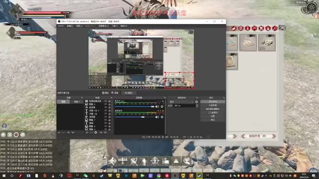Open settings gear for desktop audio channel
This screenshot has width=319, height=179.
(x=162, y=117)
